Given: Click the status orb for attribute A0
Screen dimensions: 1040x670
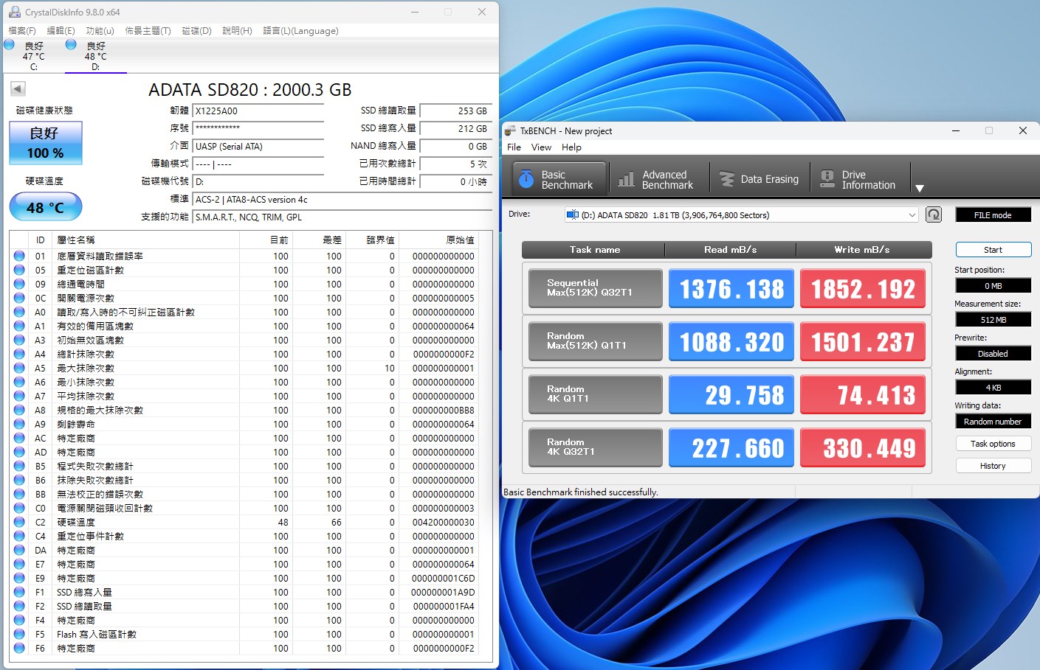Looking at the screenshot, I should coord(19,312).
